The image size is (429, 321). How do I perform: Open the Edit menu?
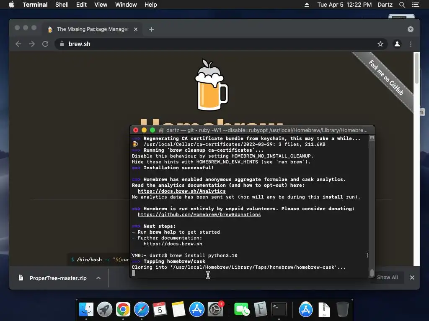81,5
